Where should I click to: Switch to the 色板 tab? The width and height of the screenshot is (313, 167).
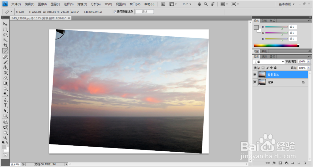264,21
